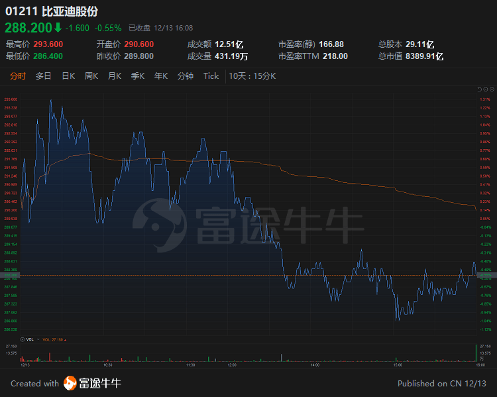Click the 开盘价 value 290.600
The width and height of the screenshot is (497, 397).
pyautogui.click(x=139, y=44)
